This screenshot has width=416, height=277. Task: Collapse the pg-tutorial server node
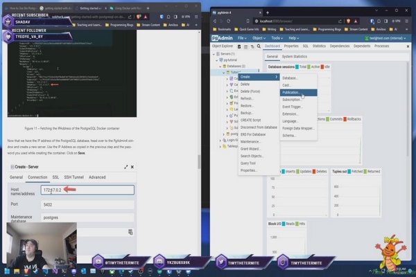pos(217,60)
